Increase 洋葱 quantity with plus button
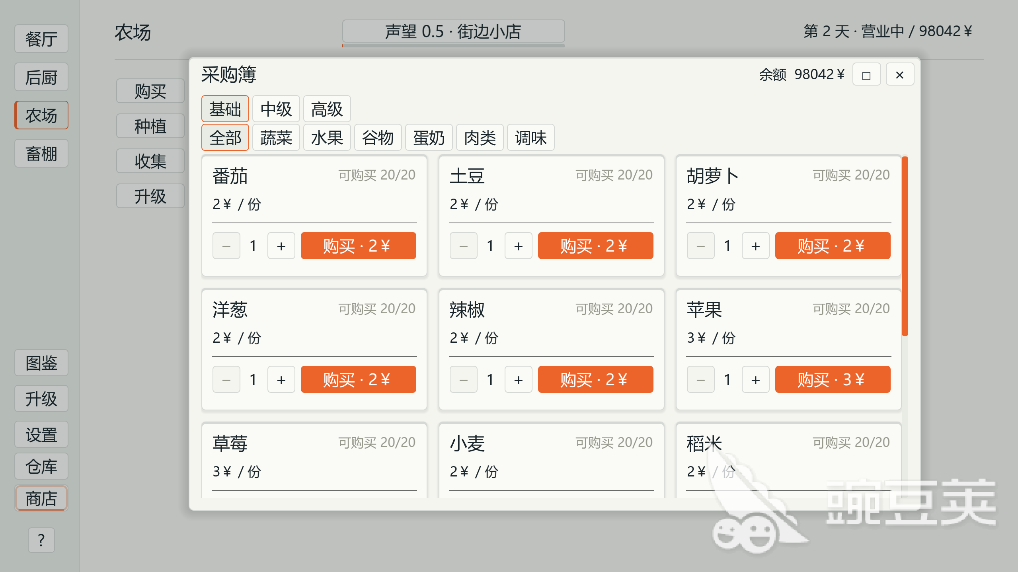 click(x=281, y=380)
